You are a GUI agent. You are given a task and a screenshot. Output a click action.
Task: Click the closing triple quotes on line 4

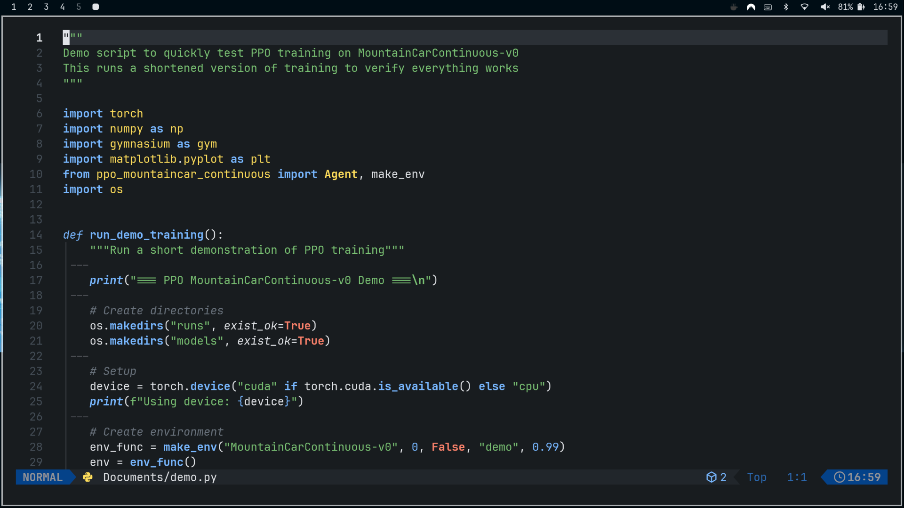tap(73, 82)
